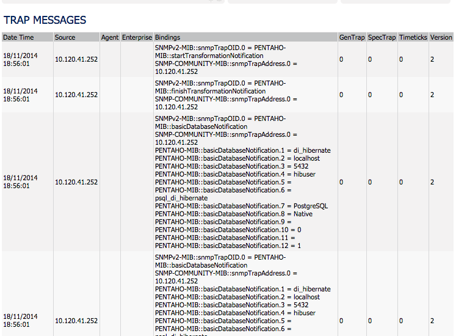
Task: Select the Version column header
Action: [441, 37]
